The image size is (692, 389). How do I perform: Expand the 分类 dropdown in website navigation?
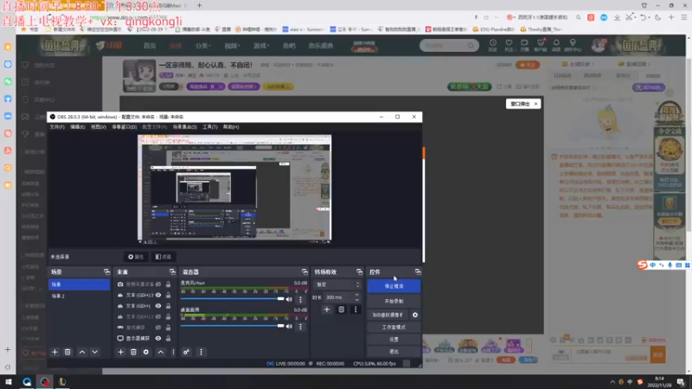coord(203,46)
